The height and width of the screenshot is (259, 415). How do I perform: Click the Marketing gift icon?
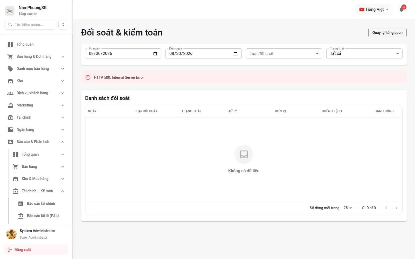10,105
